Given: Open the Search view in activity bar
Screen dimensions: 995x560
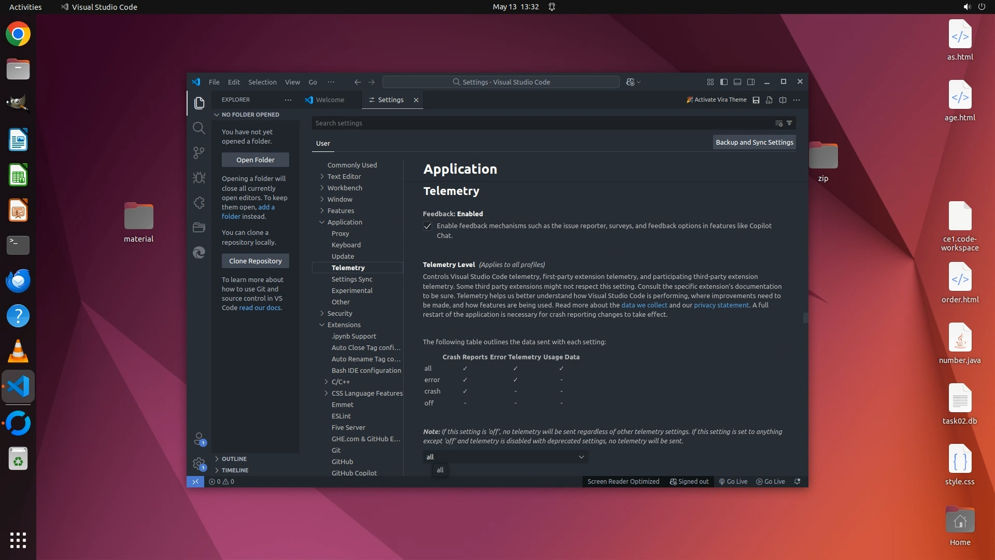Looking at the screenshot, I should click(x=199, y=128).
